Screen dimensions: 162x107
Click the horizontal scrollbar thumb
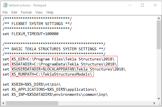[x=32, y=103]
